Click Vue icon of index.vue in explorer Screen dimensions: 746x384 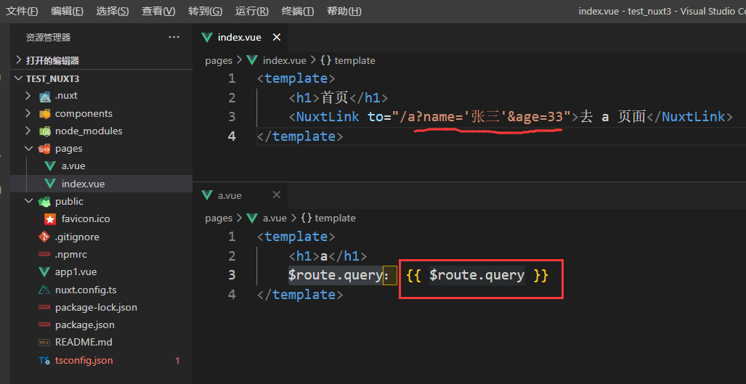[50, 184]
